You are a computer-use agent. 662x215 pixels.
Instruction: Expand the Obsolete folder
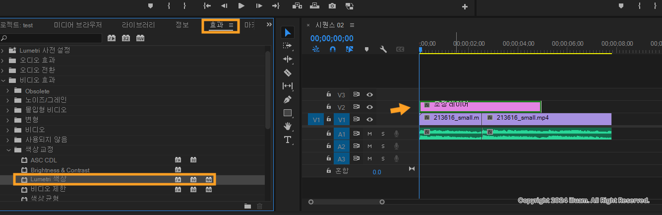[x=8, y=91]
